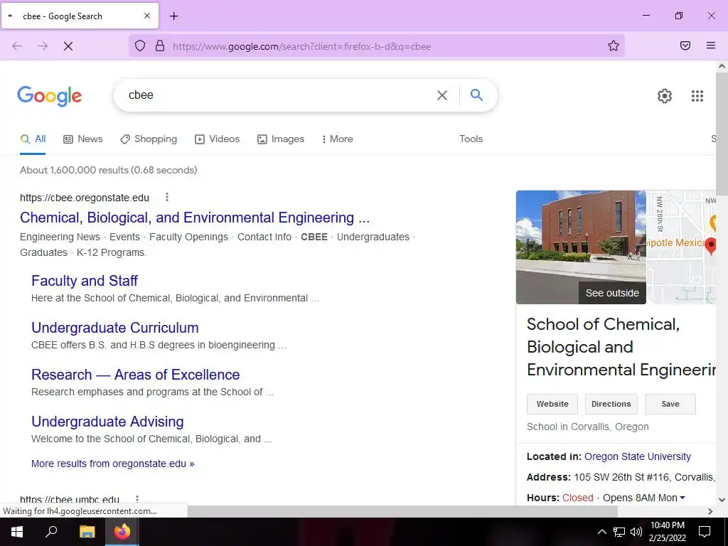Image resolution: width=728 pixels, height=546 pixels.
Task: Open the network status tray icon
Action: click(619, 532)
